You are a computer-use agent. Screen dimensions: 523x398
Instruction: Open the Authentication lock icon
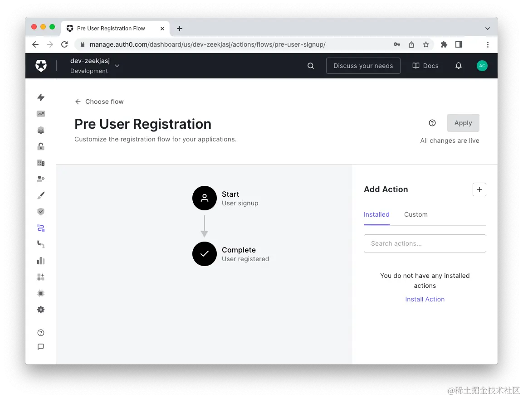tap(41, 146)
